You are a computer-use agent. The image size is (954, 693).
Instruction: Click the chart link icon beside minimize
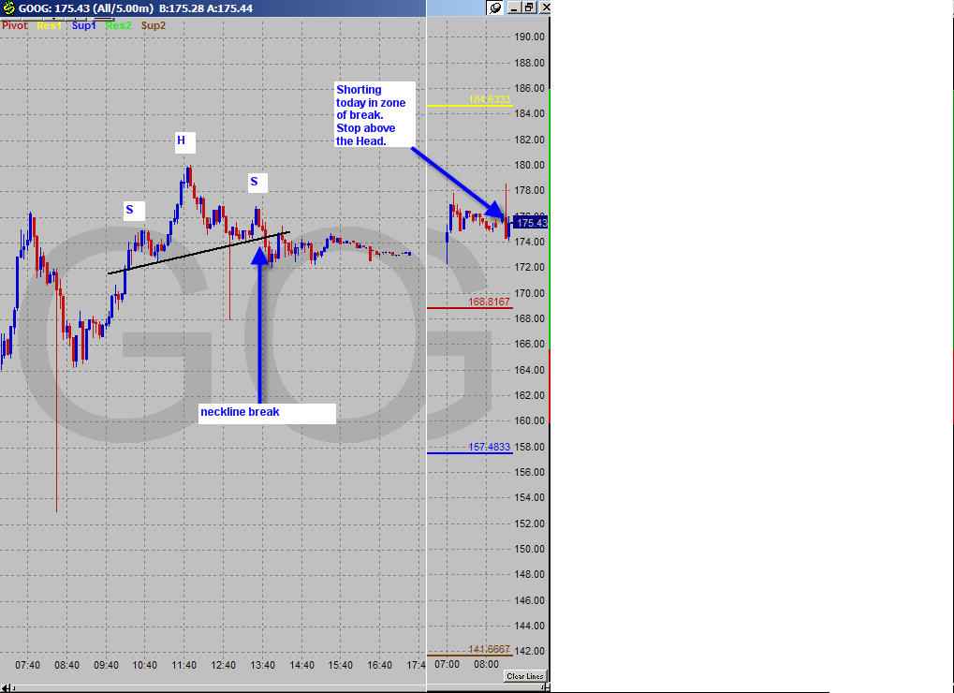point(495,7)
